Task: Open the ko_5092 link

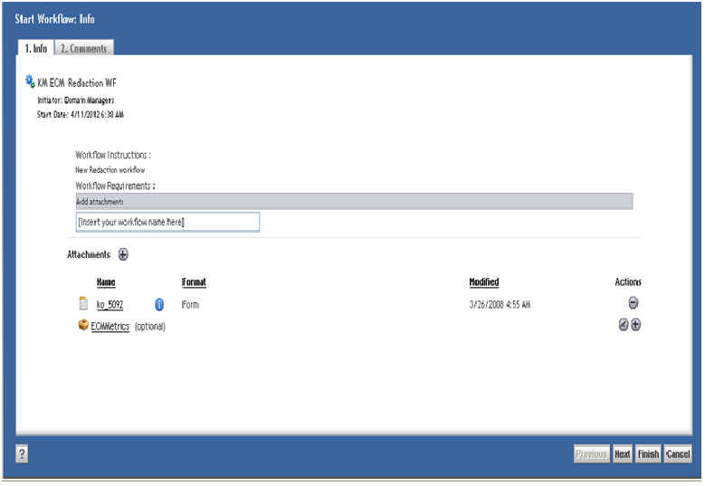Action: [x=110, y=305]
